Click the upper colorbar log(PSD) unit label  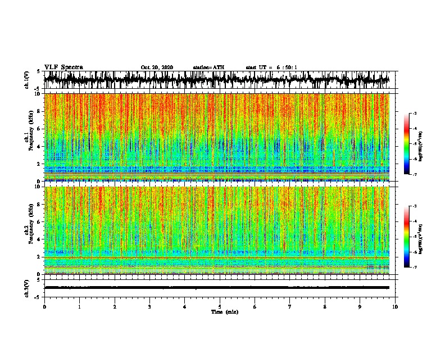pos(421,146)
